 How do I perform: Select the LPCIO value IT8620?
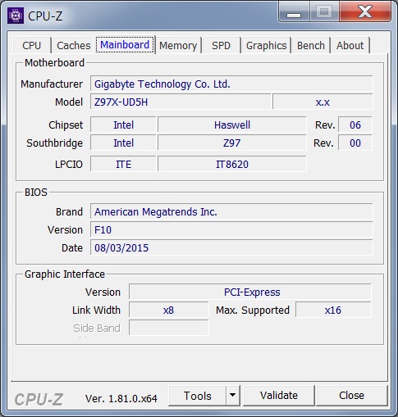(x=232, y=164)
